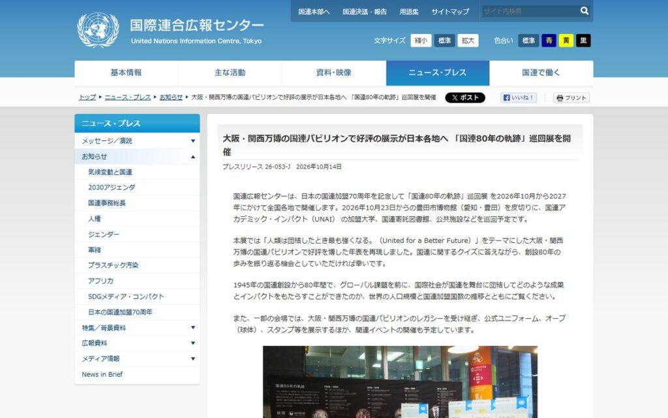Open the 国連本部へ link
The height and width of the screenshot is (418, 668).
click(314, 12)
